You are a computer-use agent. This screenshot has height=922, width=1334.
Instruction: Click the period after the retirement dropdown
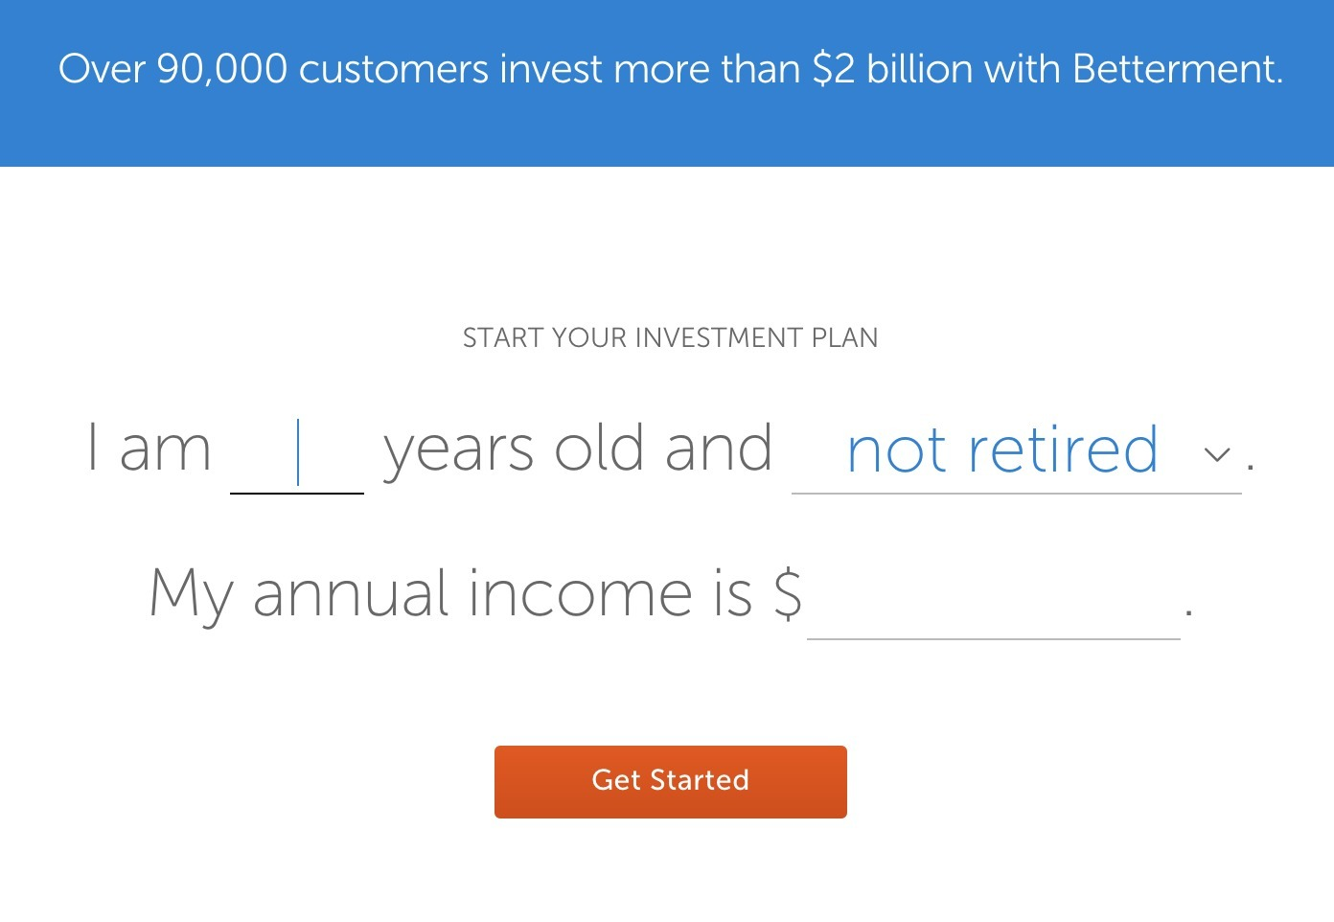pos(1250,466)
